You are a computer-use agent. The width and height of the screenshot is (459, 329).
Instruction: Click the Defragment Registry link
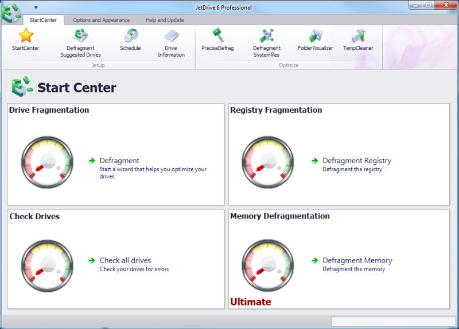pyautogui.click(x=357, y=161)
